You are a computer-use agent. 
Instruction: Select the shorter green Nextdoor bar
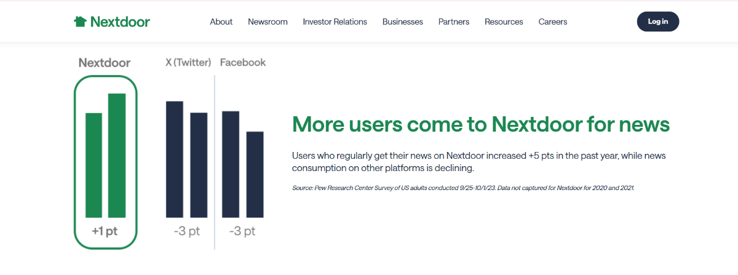click(x=93, y=165)
